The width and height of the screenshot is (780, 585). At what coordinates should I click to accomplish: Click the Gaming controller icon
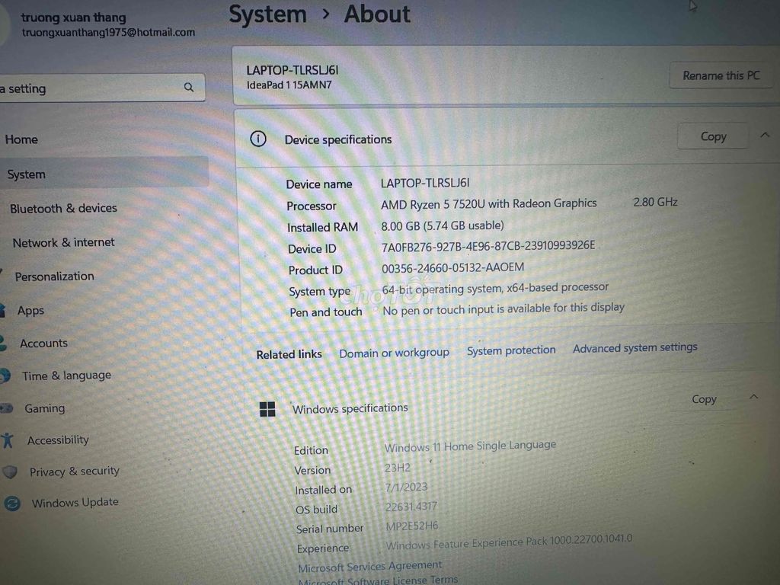(6, 408)
